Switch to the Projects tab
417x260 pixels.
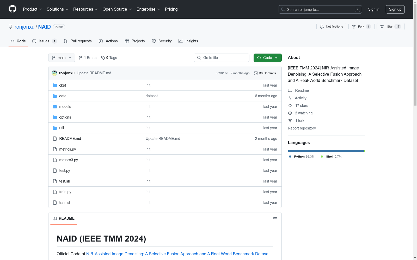(135, 41)
